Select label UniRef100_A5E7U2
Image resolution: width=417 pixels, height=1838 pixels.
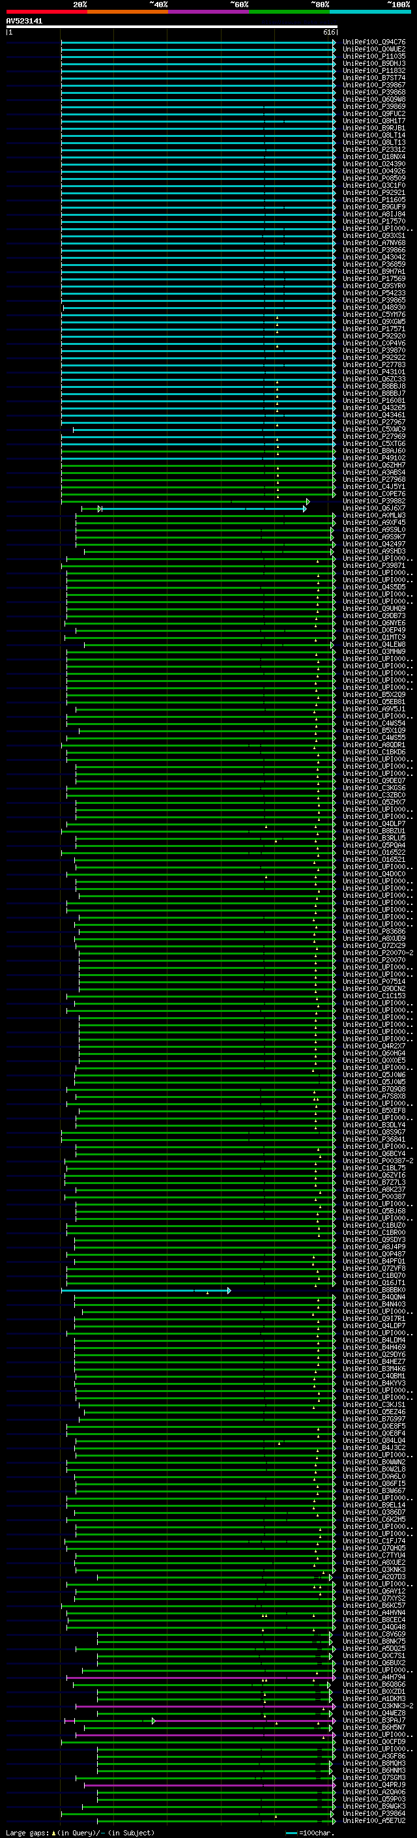click(x=374, y=1821)
